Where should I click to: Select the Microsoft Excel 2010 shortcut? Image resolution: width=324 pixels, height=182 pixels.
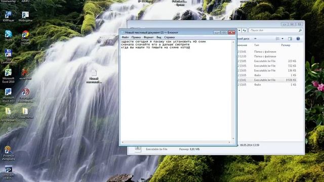click(x=8, y=75)
